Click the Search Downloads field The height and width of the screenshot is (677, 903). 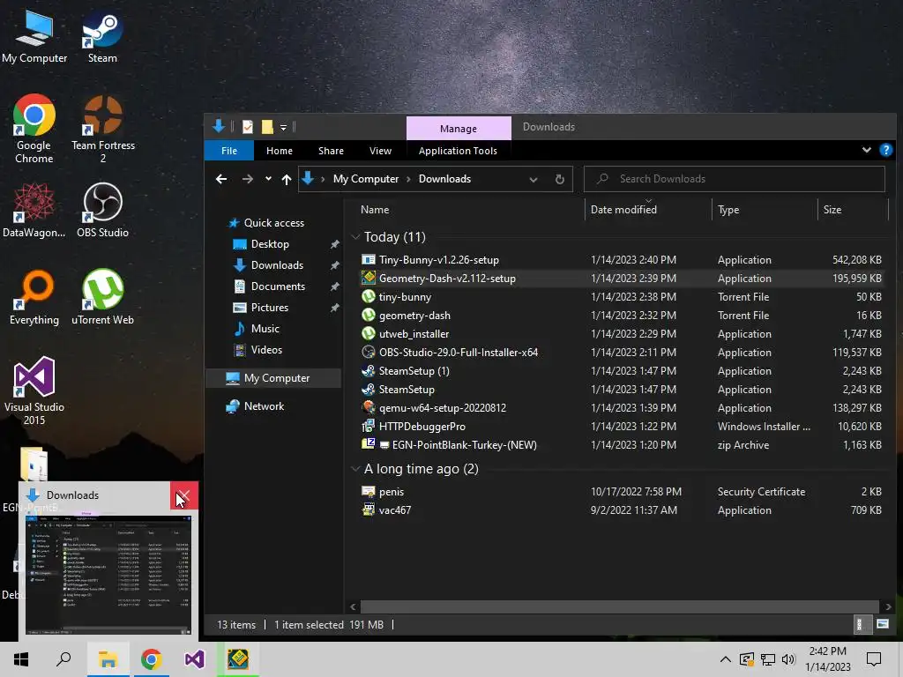coord(735,179)
